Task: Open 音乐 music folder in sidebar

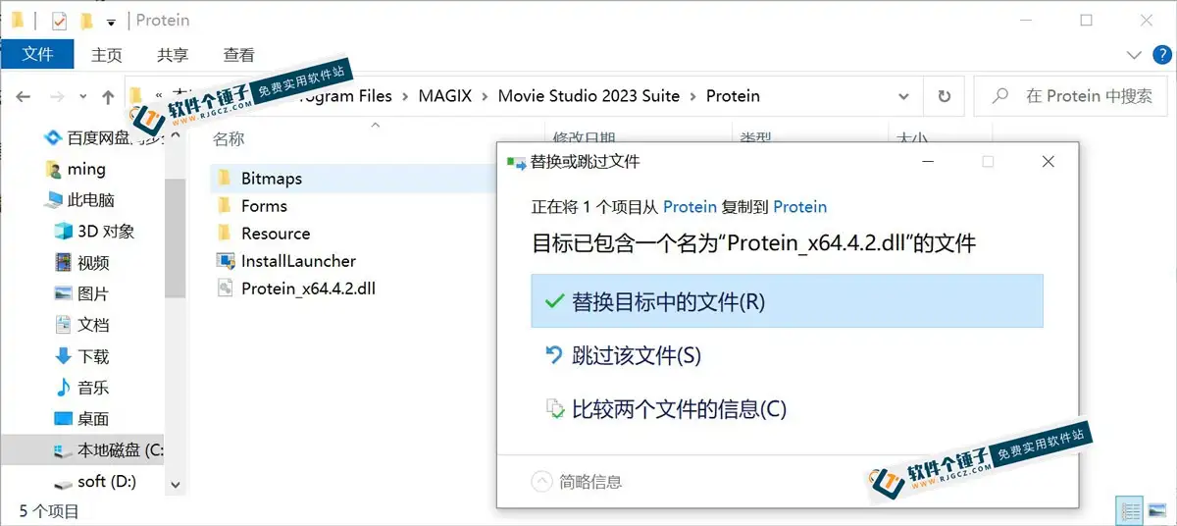Action: click(x=81, y=388)
